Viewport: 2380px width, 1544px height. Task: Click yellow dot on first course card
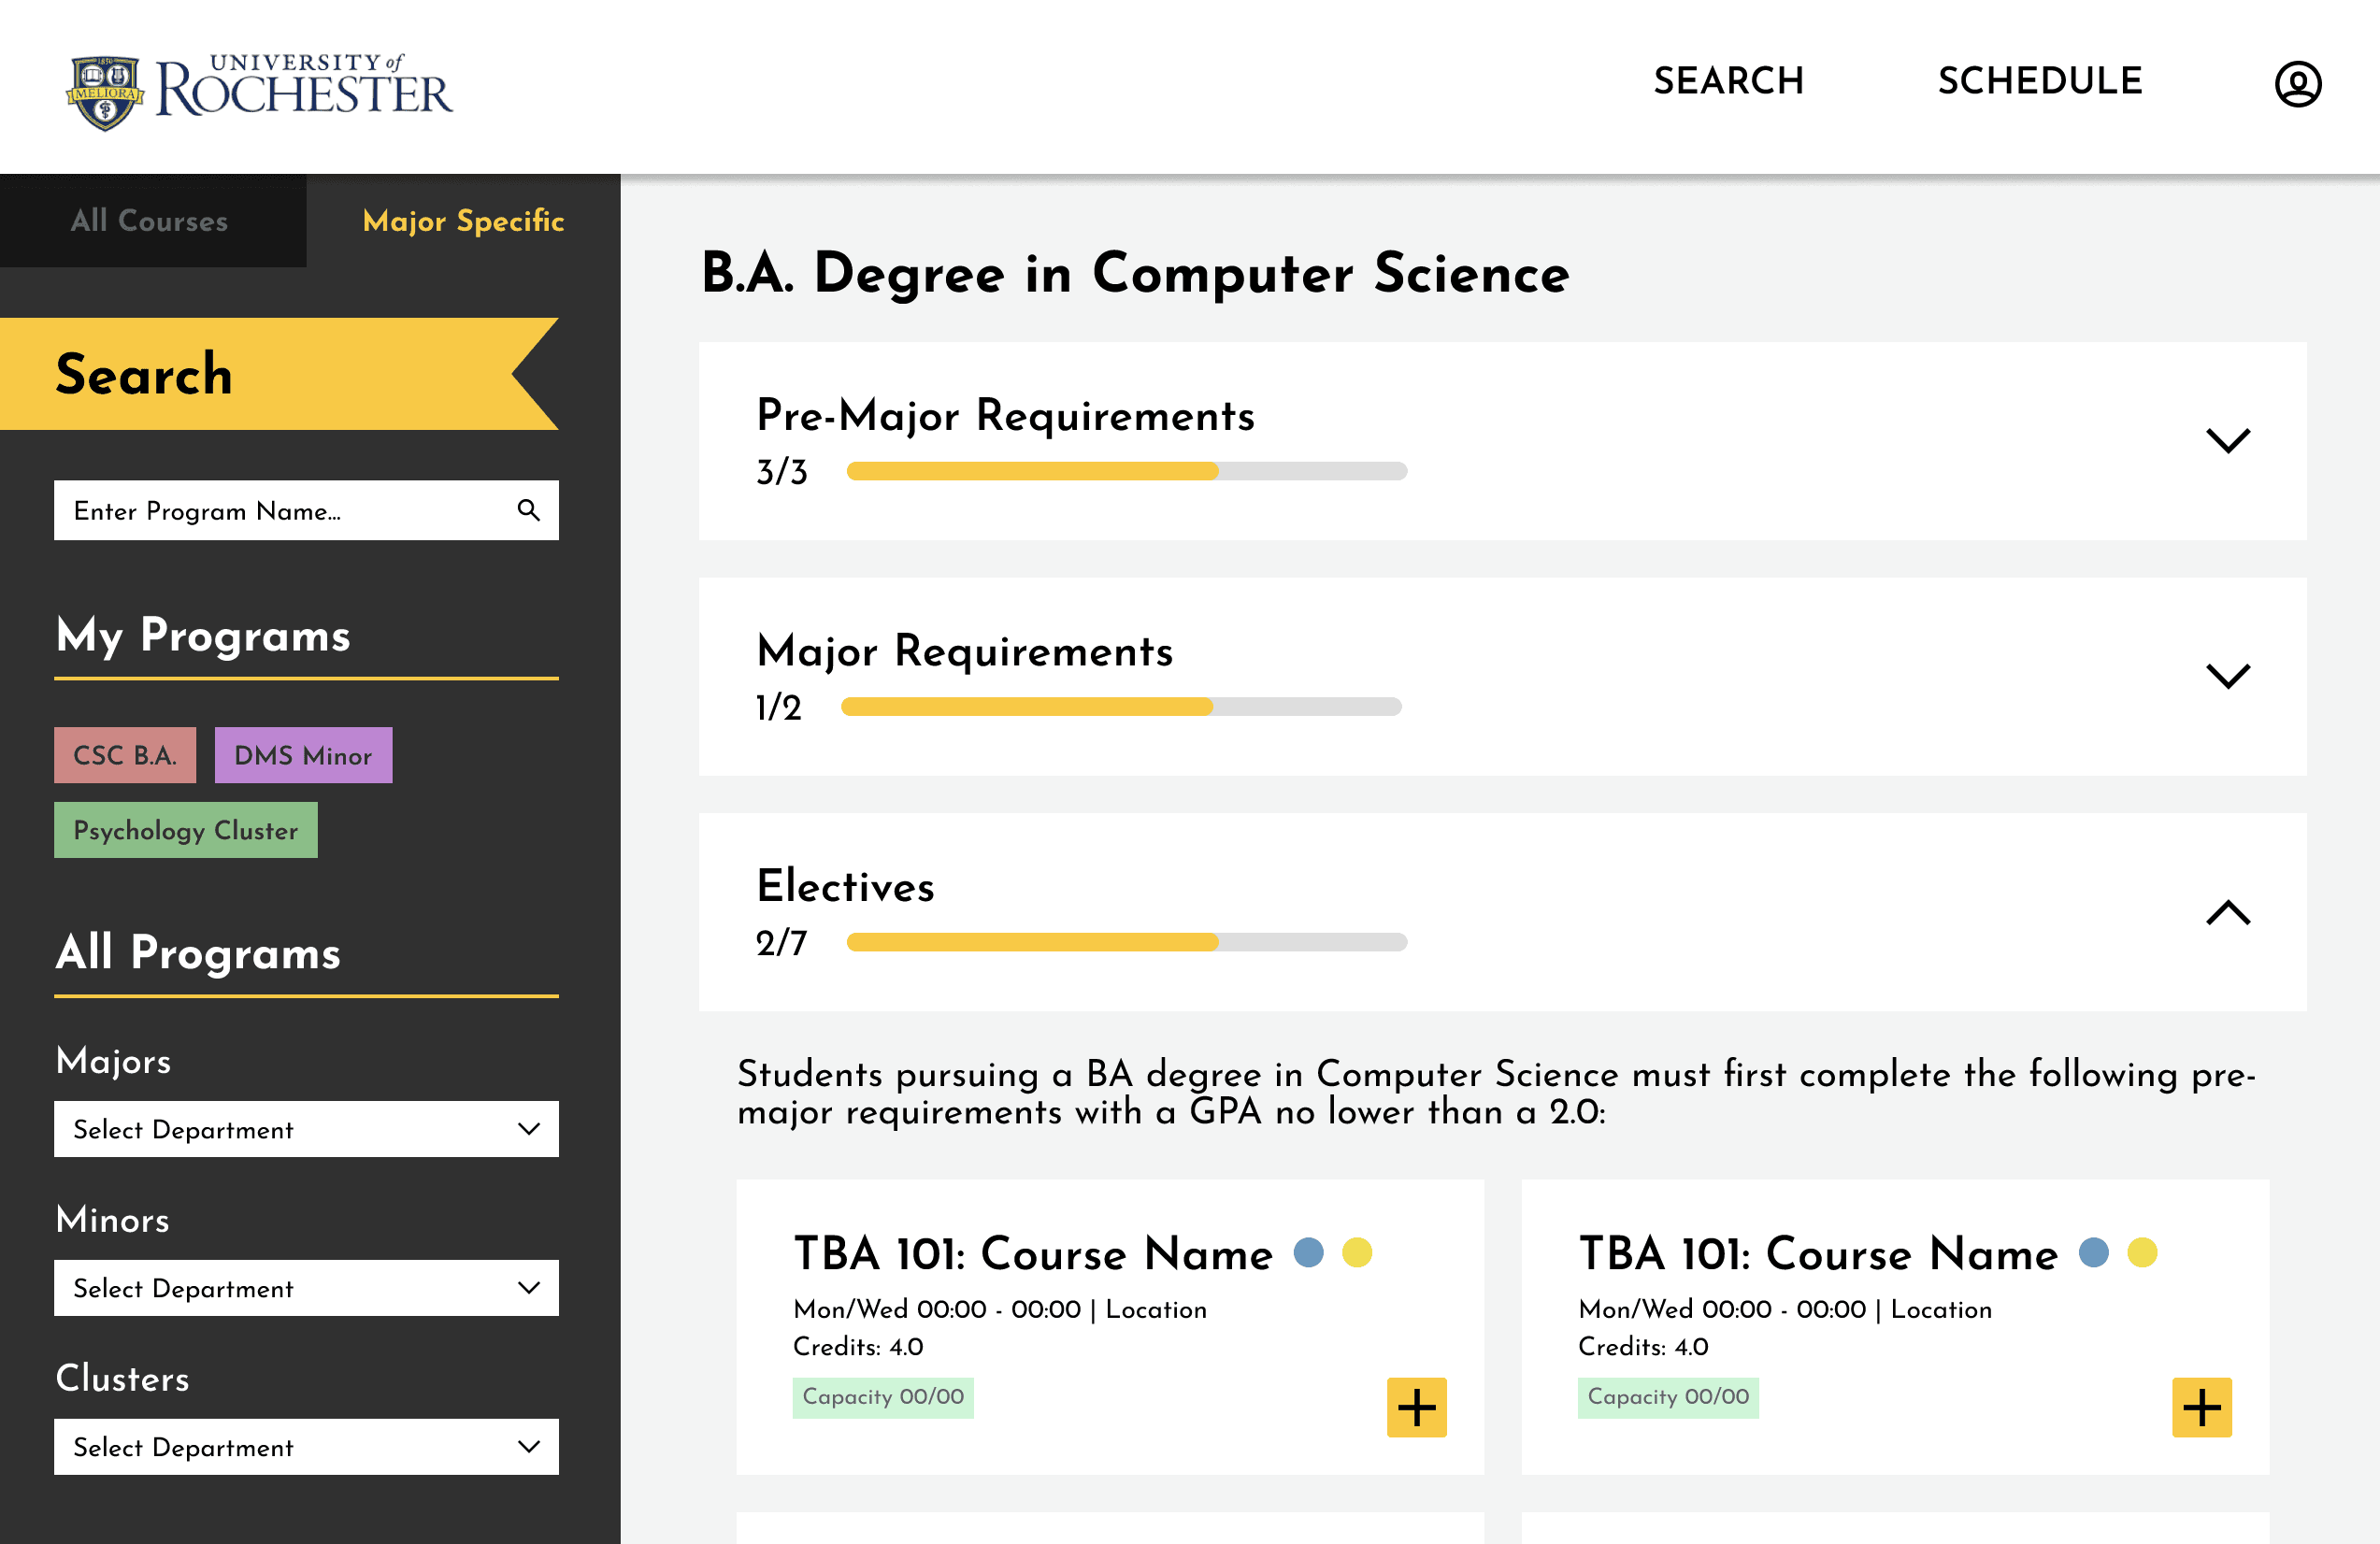coord(1357,1252)
